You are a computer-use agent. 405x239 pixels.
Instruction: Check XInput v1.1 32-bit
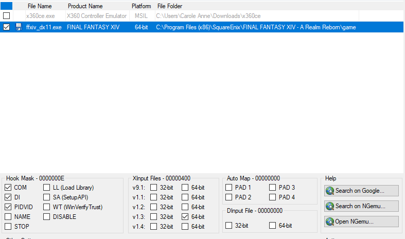(154, 197)
